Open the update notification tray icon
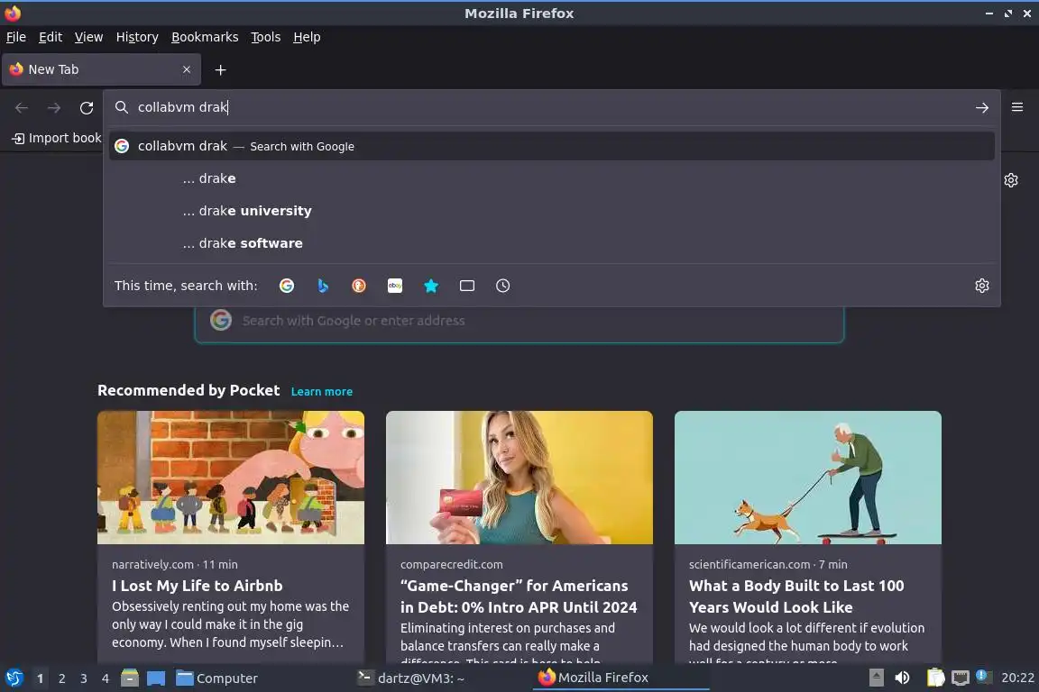This screenshot has height=692, width=1039. pos(984,677)
